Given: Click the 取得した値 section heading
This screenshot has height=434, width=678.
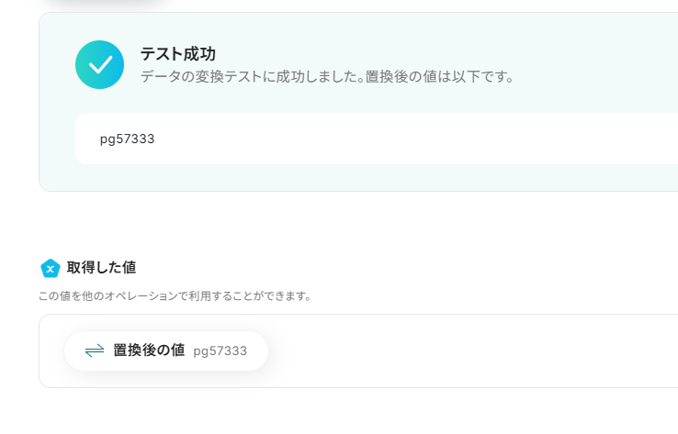Looking at the screenshot, I should tap(101, 267).
